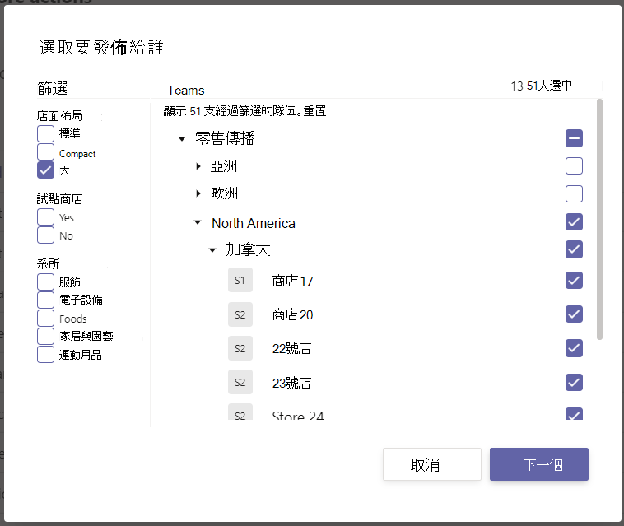Check the 電子設備 department filter

[x=45, y=300]
